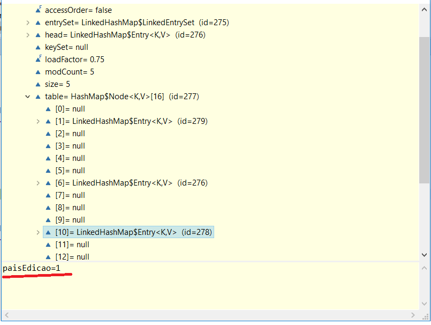Select the accessOrder= false row
This screenshot has width=431, height=325.
point(78,10)
